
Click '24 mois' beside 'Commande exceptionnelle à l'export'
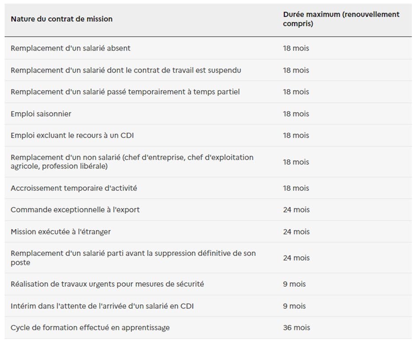[296, 210]
